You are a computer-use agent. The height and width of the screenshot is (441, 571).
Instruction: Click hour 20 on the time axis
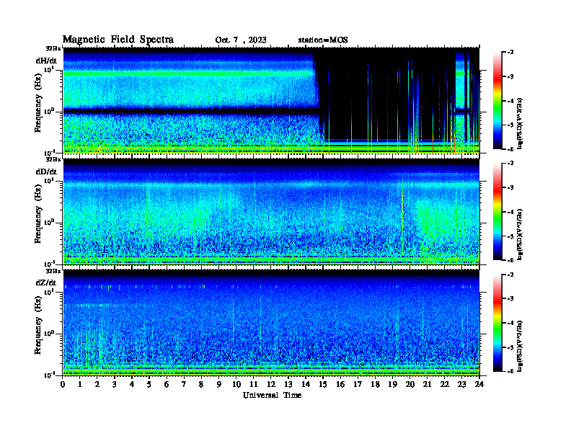pyautogui.click(x=410, y=384)
